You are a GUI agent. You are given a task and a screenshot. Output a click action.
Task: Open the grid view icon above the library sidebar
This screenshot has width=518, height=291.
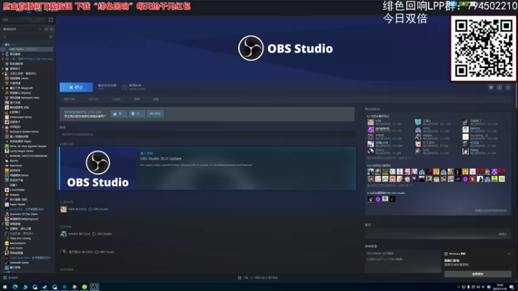[51, 20]
